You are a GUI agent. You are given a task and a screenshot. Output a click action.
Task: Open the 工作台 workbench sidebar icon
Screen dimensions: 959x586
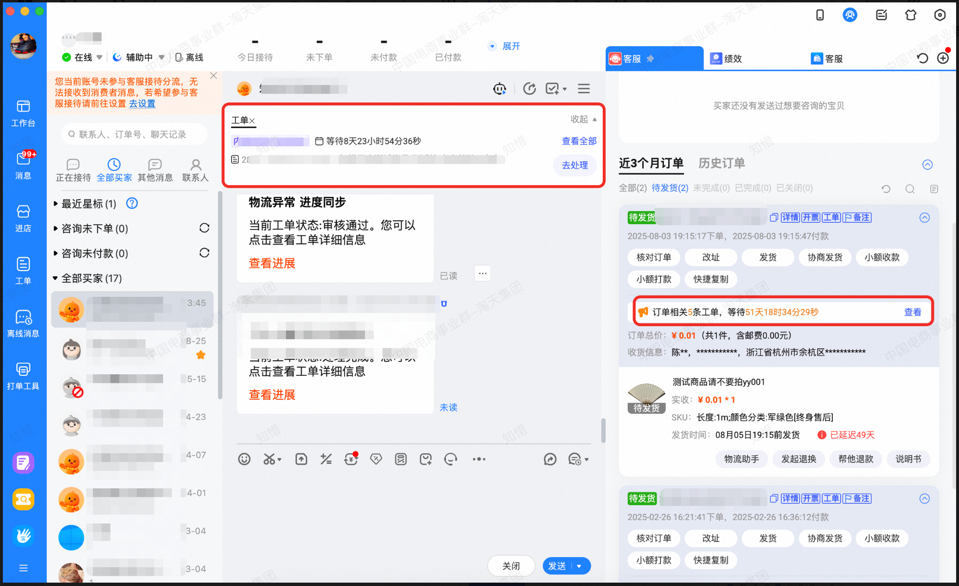(x=23, y=114)
